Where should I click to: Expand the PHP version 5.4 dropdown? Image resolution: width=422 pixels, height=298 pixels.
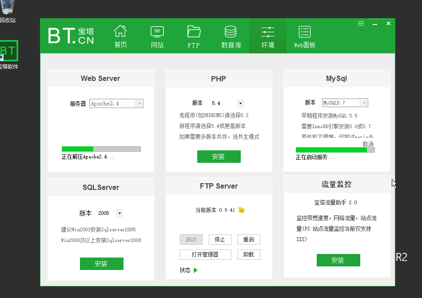point(240,103)
